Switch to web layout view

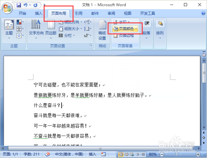pyautogui.click(x=132, y=154)
